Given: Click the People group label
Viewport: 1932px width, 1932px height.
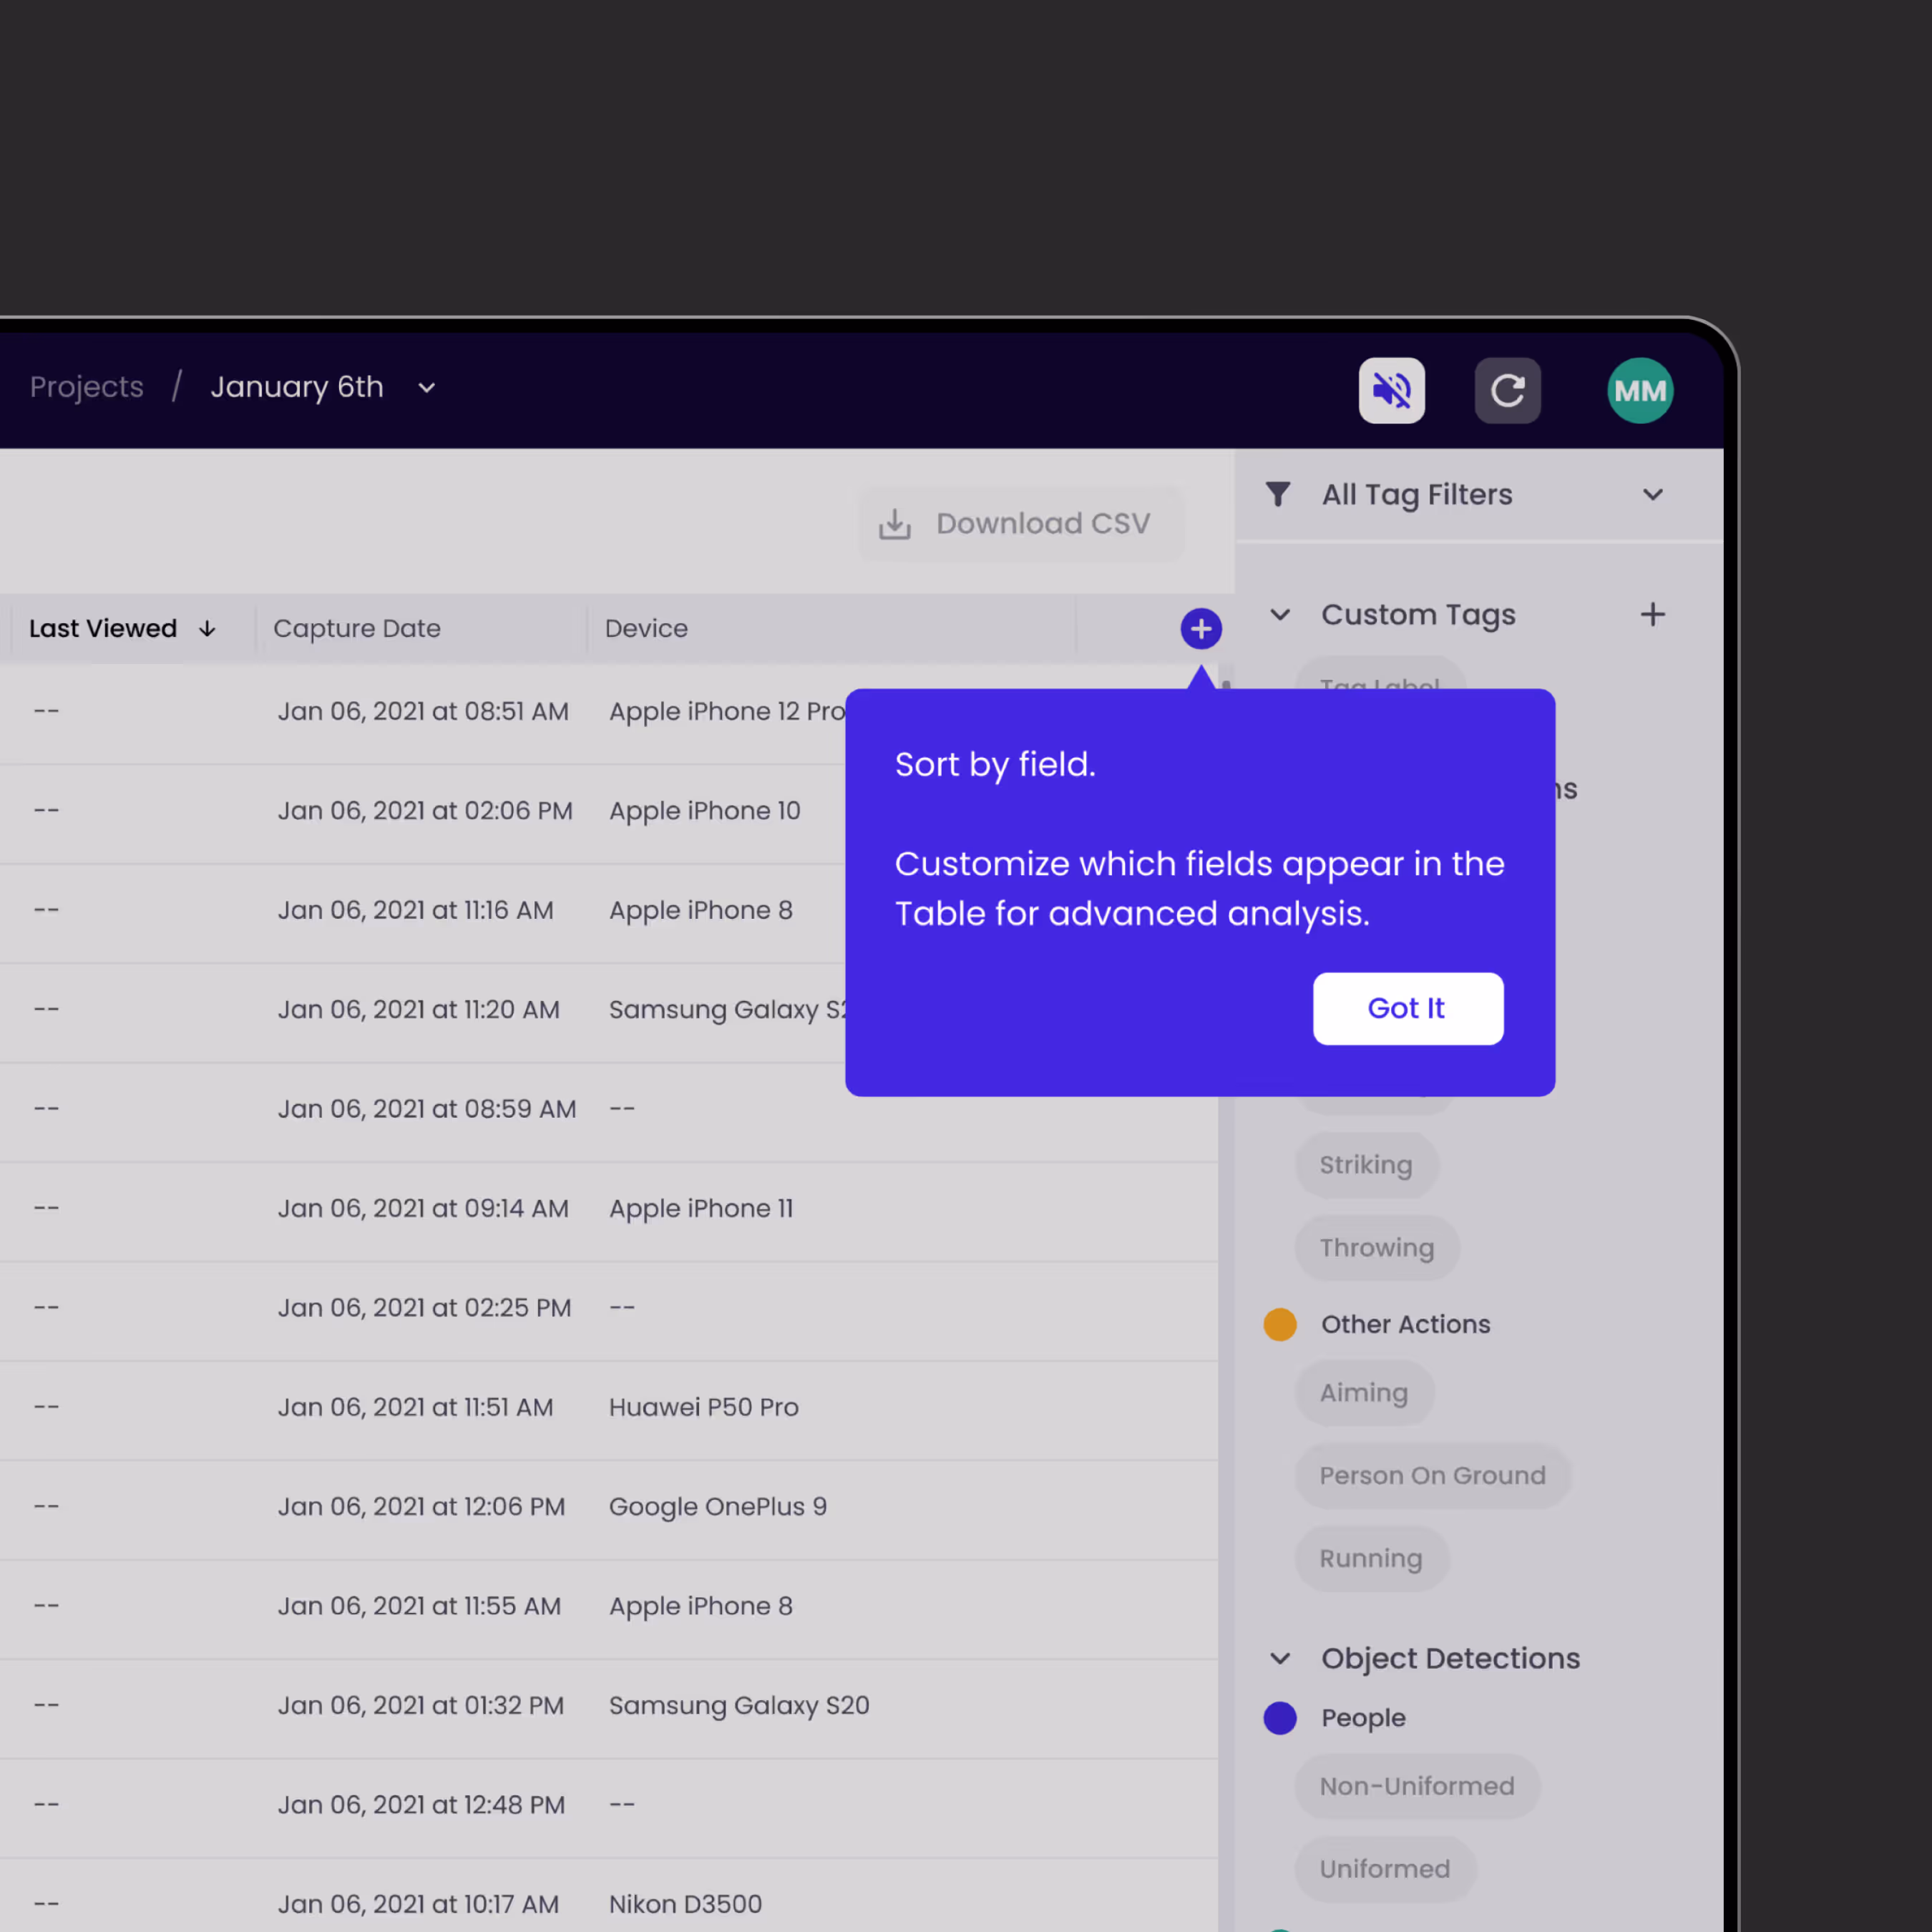Looking at the screenshot, I should (x=1363, y=1718).
